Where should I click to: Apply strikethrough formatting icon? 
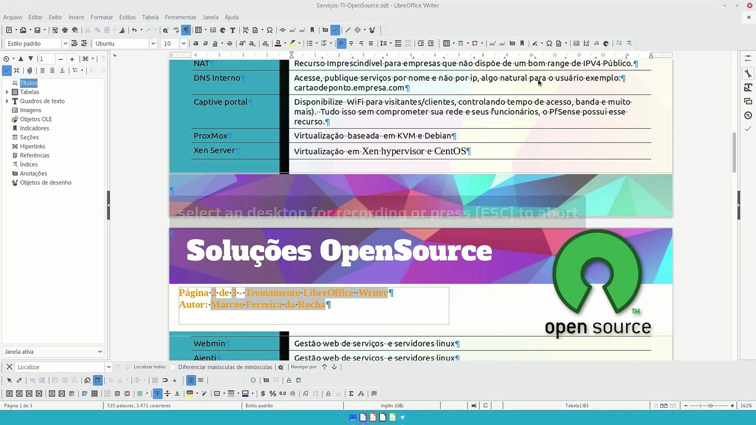click(x=229, y=43)
